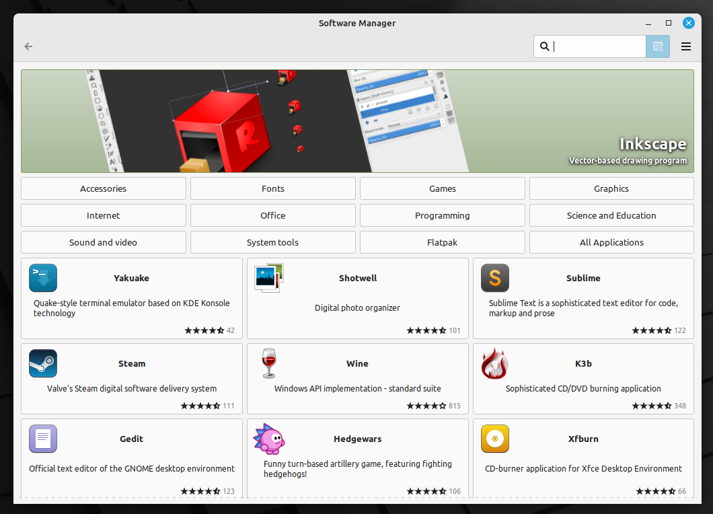Open the Shotwell app title
Screen dimensions: 713x514
coord(358,278)
